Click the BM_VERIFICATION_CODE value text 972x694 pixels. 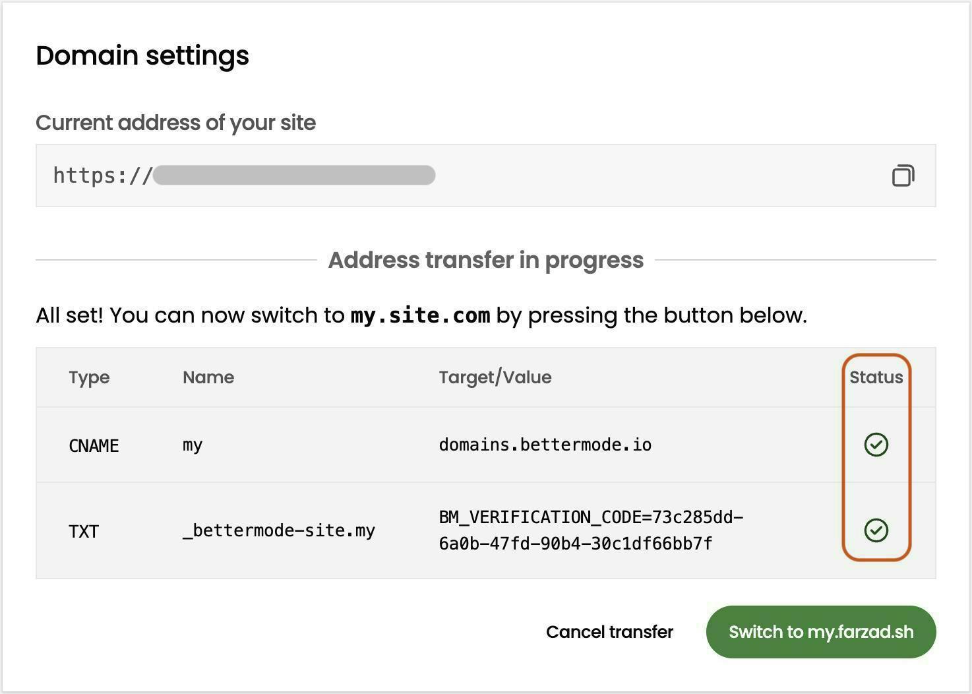590,530
